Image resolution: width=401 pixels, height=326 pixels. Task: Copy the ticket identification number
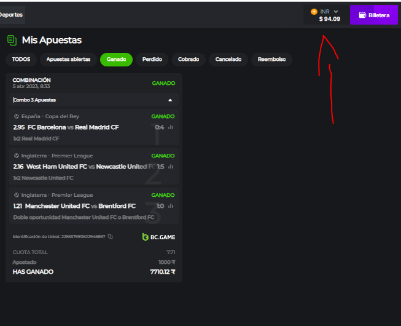(x=111, y=237)
